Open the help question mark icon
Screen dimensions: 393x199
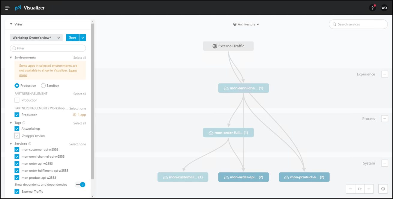coord(372,8)
